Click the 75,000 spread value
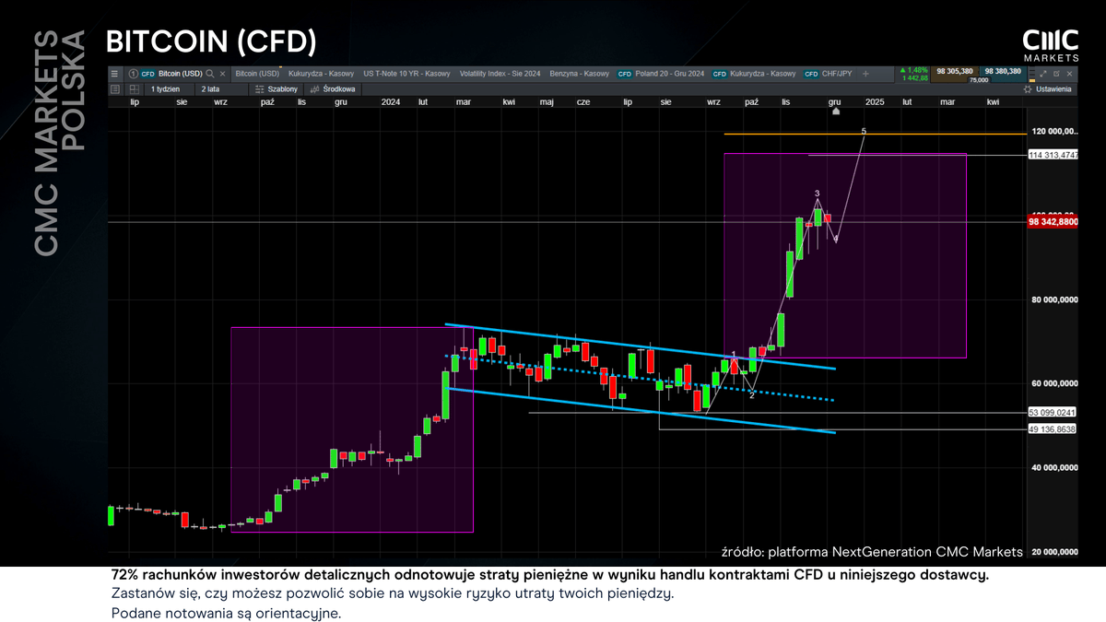The height and width of the screenshot is (622, 1106). coord(979,80)
